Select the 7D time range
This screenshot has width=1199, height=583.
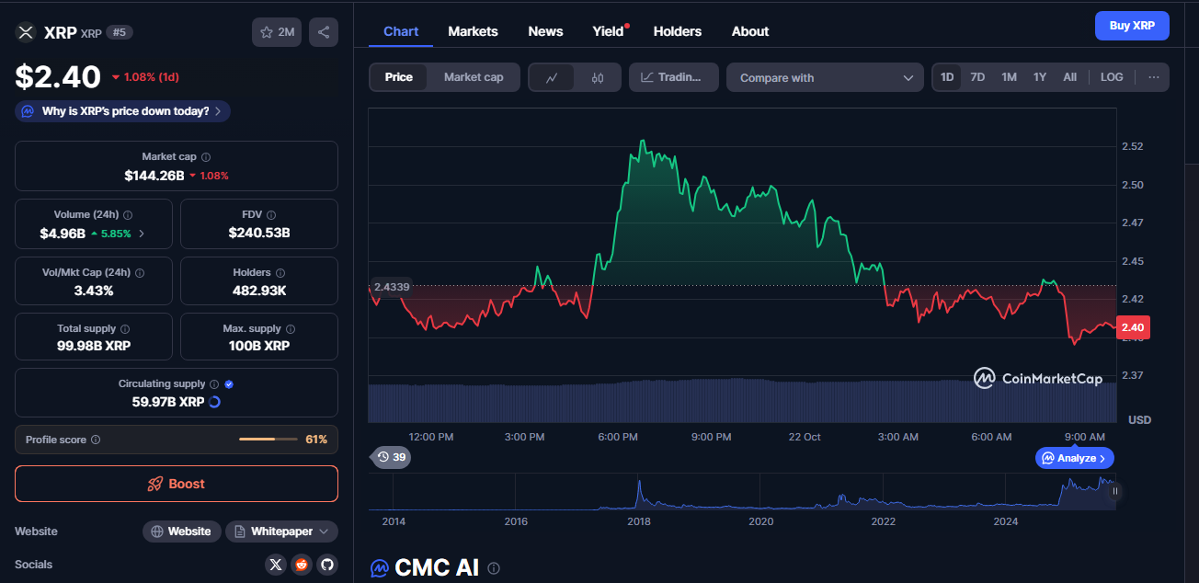click(x=977, y=77)
